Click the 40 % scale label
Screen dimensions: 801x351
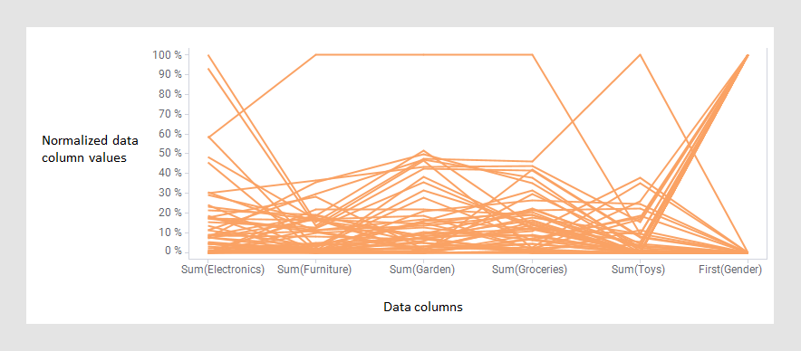169,173
